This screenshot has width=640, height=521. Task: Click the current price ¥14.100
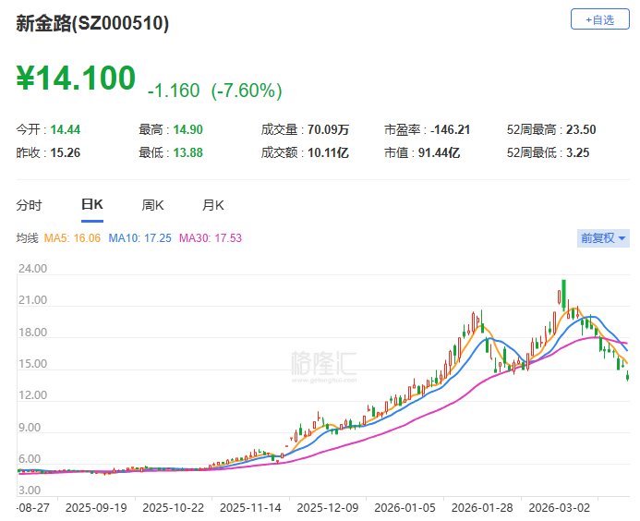pyautogui.click(x=76, y=79)
